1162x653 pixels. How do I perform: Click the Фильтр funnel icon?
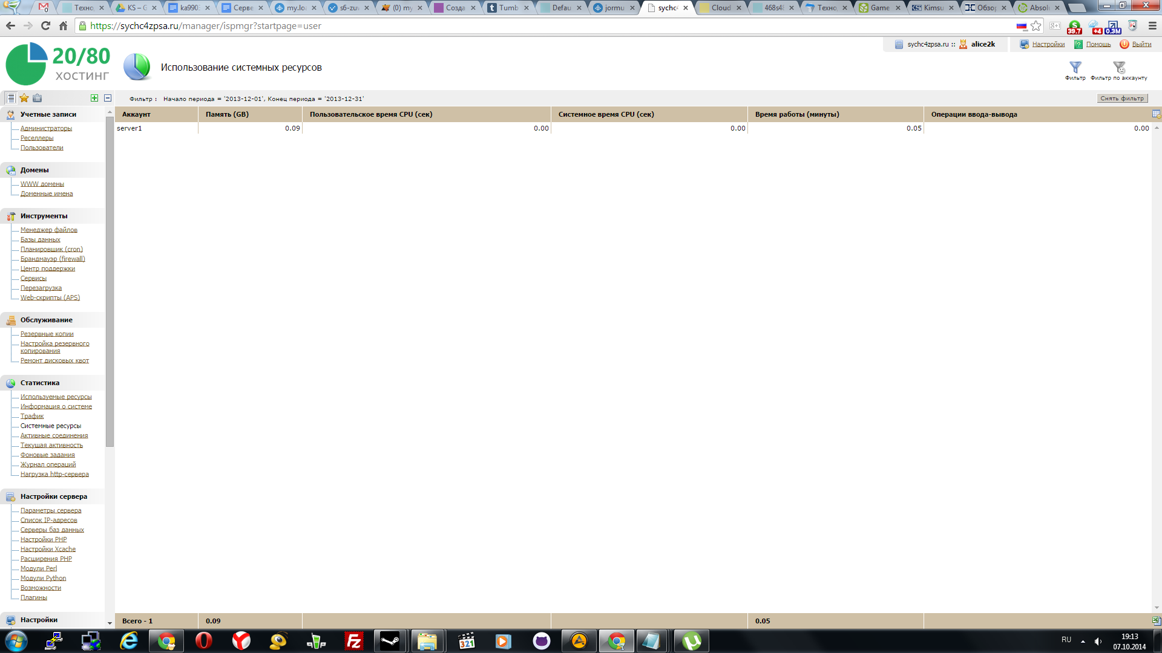[1075, 67]
